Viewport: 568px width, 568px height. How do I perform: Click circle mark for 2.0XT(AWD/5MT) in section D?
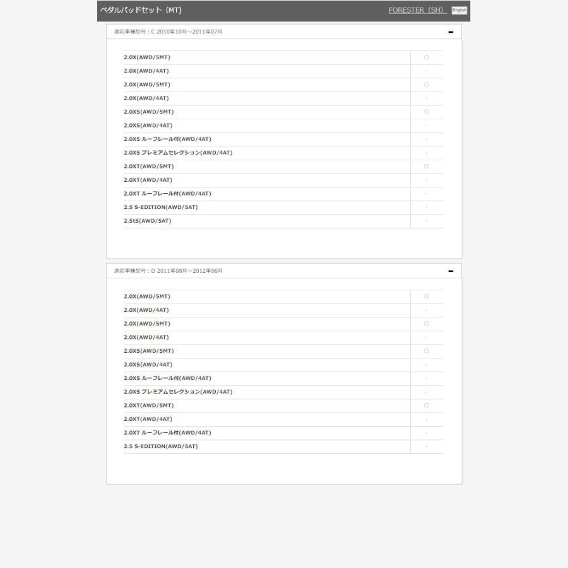(427, 406)
